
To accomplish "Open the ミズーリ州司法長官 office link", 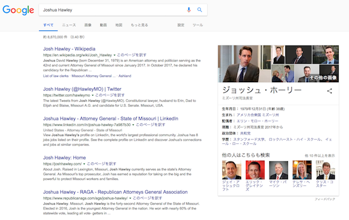I will coord(249,127).
